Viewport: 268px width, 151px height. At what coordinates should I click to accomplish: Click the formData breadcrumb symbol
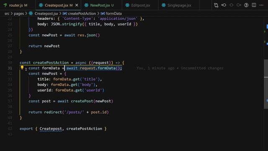coord(114,13)
